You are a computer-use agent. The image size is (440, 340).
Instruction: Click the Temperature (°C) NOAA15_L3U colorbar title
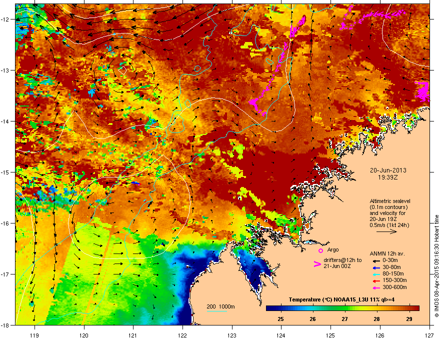tap(341, 300)
